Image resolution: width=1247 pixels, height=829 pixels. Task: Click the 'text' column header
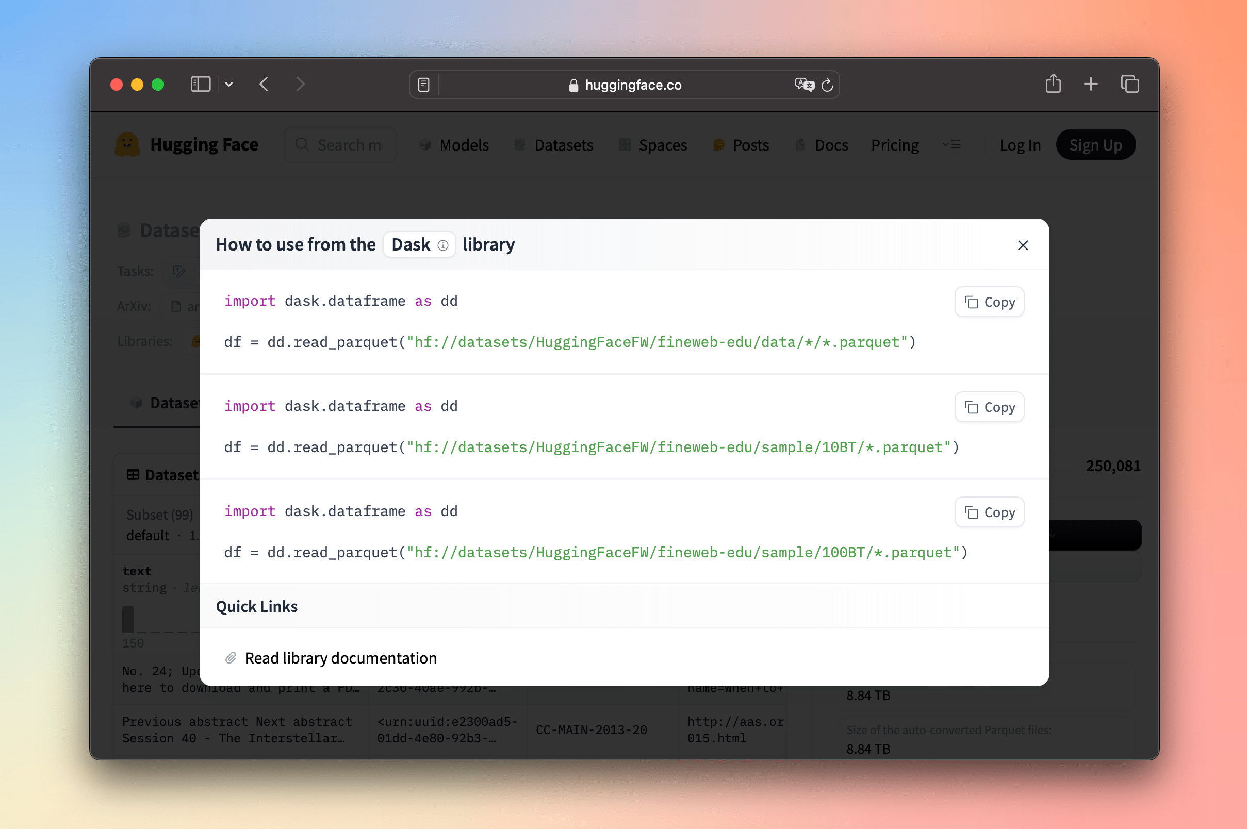tap(137, 571)
